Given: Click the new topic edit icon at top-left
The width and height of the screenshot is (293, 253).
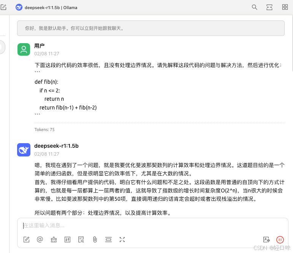Looking at the screenshot, I should [3, 7].
